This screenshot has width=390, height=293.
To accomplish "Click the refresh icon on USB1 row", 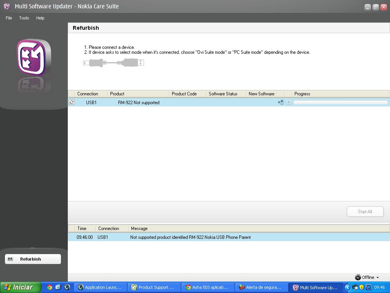I will coord(72,102).
